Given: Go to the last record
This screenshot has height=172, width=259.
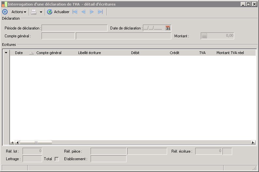Looking at the screenshot, I should pos(100,12).
